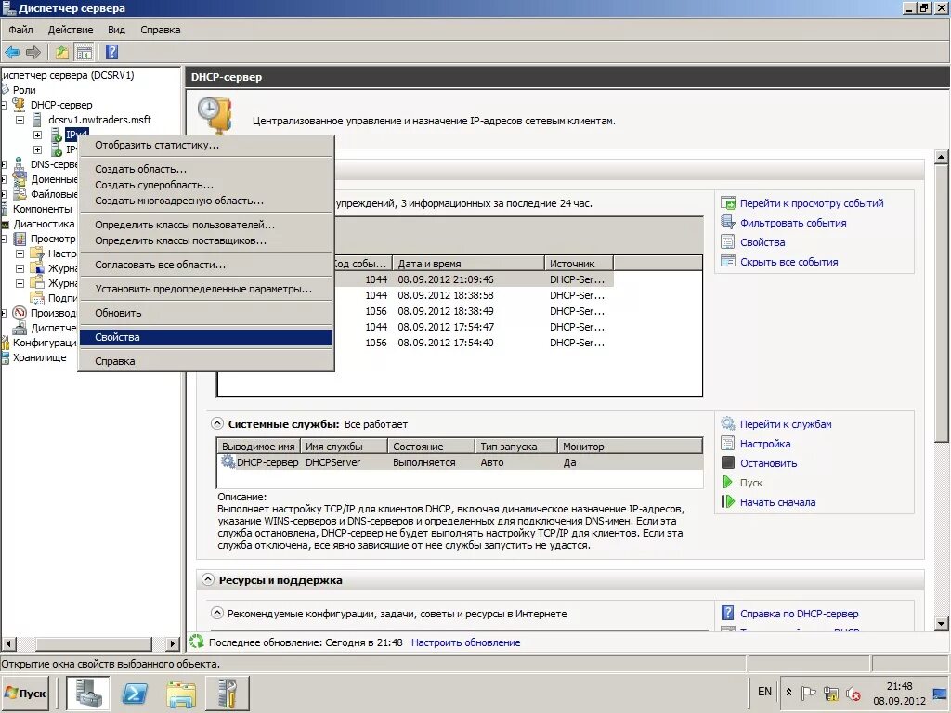Screen dimensions: 951x713
Task: Click the Пуск start-service link
Action: coord(750,483)
